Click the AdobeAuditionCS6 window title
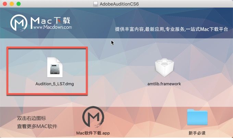The width and height of the screenshot is (233, 138). pyautogui.click(x=119, y=4)
